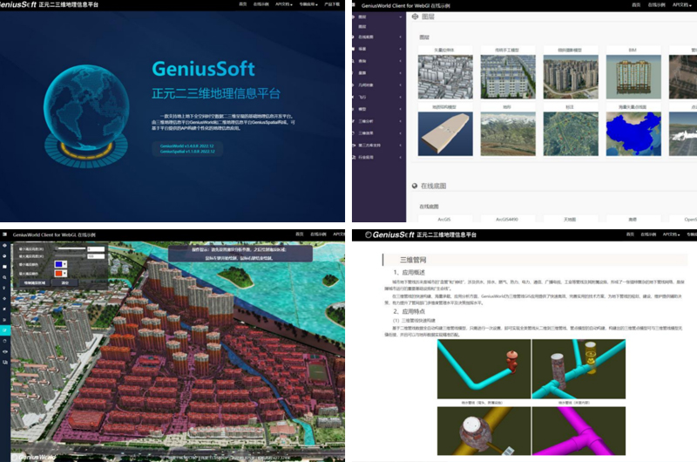Click the top icon in the 3D viewer sidebar
Screen dimensions: 697x462
[5, 246]
